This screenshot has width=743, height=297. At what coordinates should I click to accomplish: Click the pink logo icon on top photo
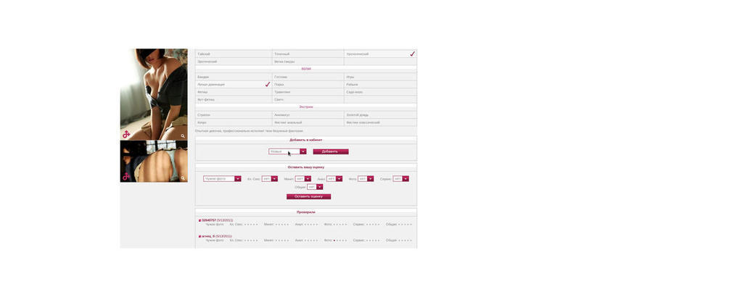pos(126,135)
